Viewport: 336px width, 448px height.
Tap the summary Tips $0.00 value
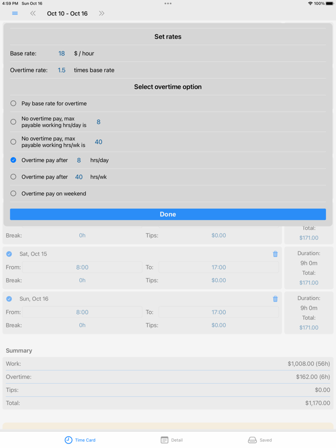(322, 390)
